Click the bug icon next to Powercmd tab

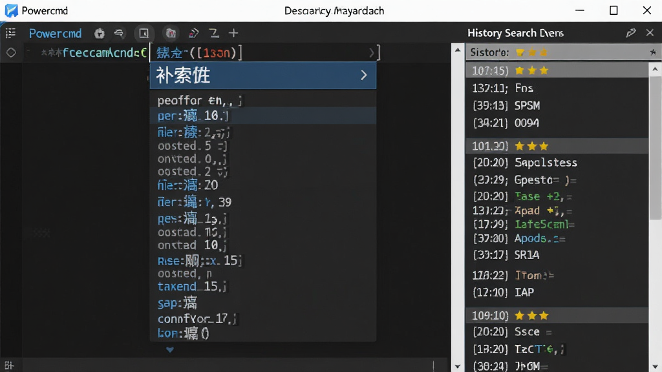click(x=99, y=34)
